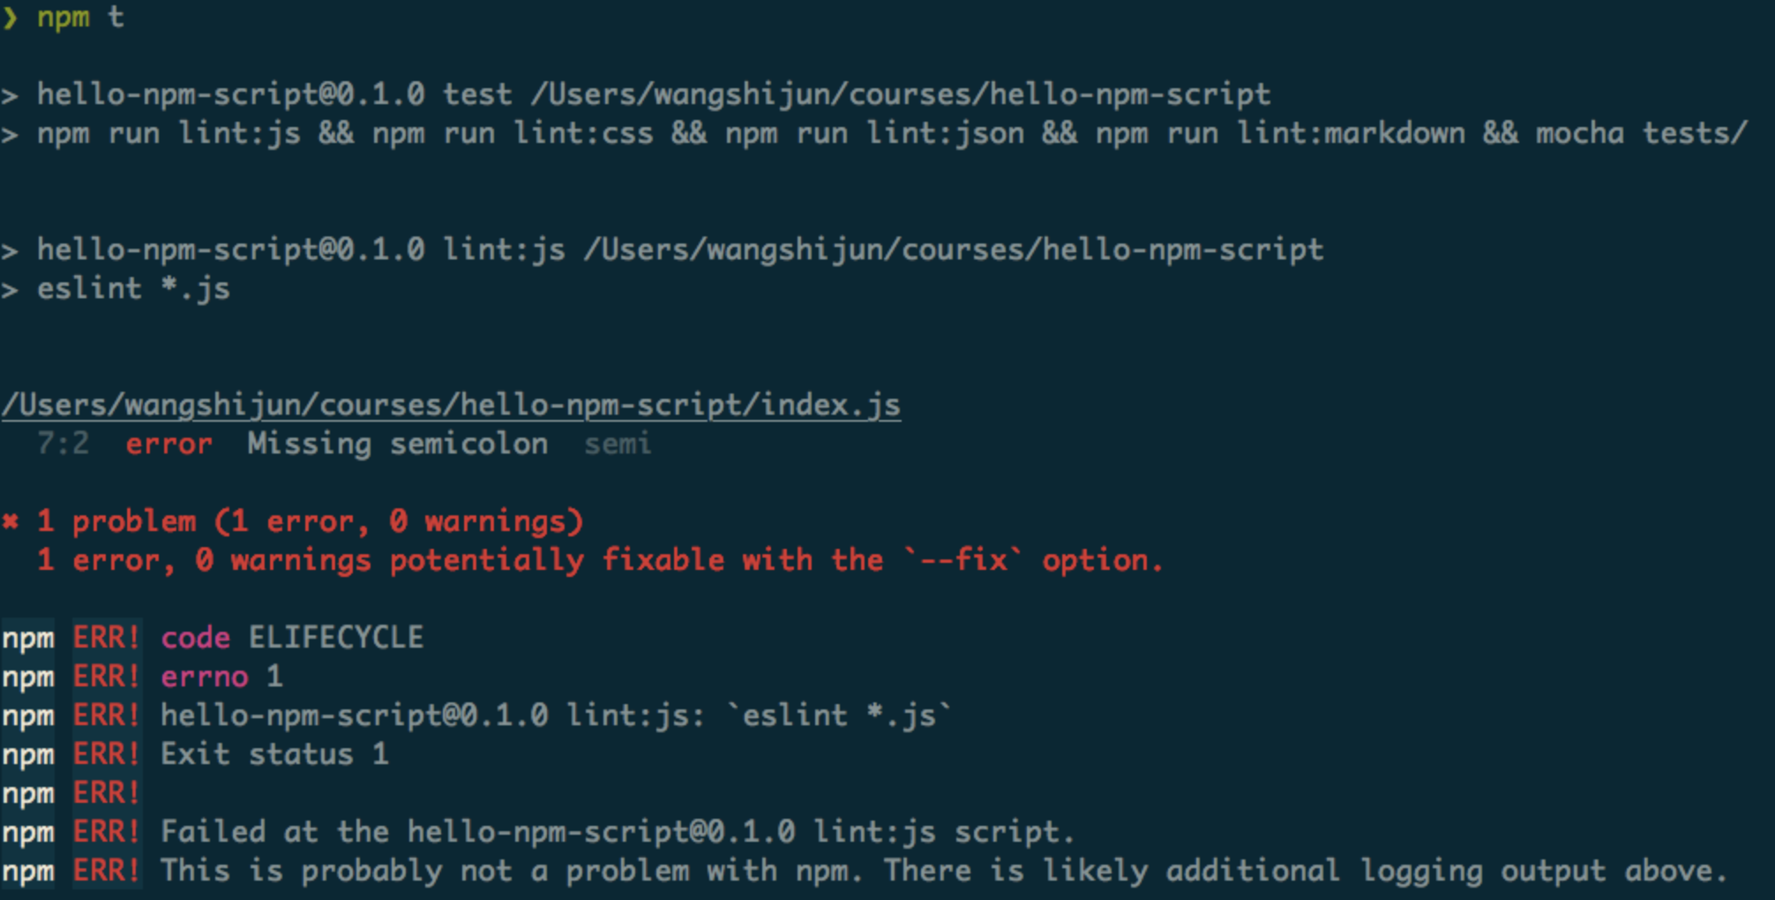This screenshot has height=900, width=1775.
Task: Open the underlined index.js file path
Action: (451, 405)
